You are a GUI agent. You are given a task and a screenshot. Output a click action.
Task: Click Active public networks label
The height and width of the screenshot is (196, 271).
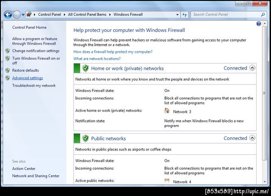coord(94,181)
